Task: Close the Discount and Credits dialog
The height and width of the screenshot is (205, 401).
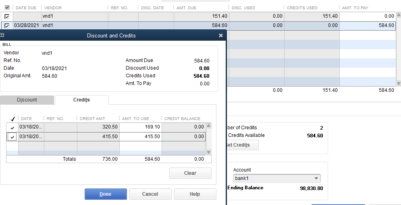Action: pyautogui.click(x=220, y=35)
